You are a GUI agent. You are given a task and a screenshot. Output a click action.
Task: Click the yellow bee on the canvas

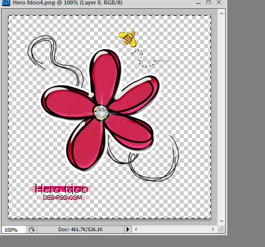point(128,39)
